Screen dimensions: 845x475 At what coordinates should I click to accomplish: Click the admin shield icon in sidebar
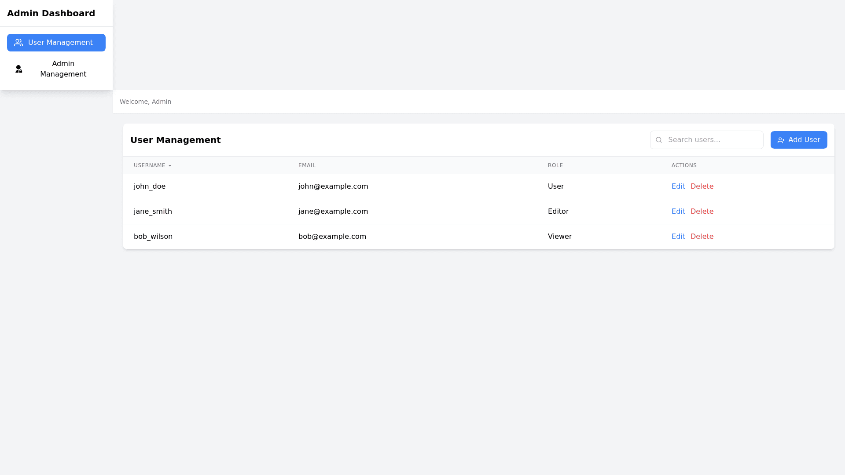[18, 69]
